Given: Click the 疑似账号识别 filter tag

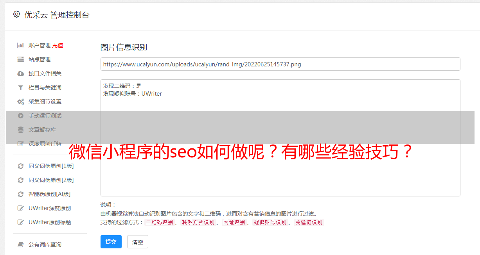Looking at the screenshot, I should [270, 222].
